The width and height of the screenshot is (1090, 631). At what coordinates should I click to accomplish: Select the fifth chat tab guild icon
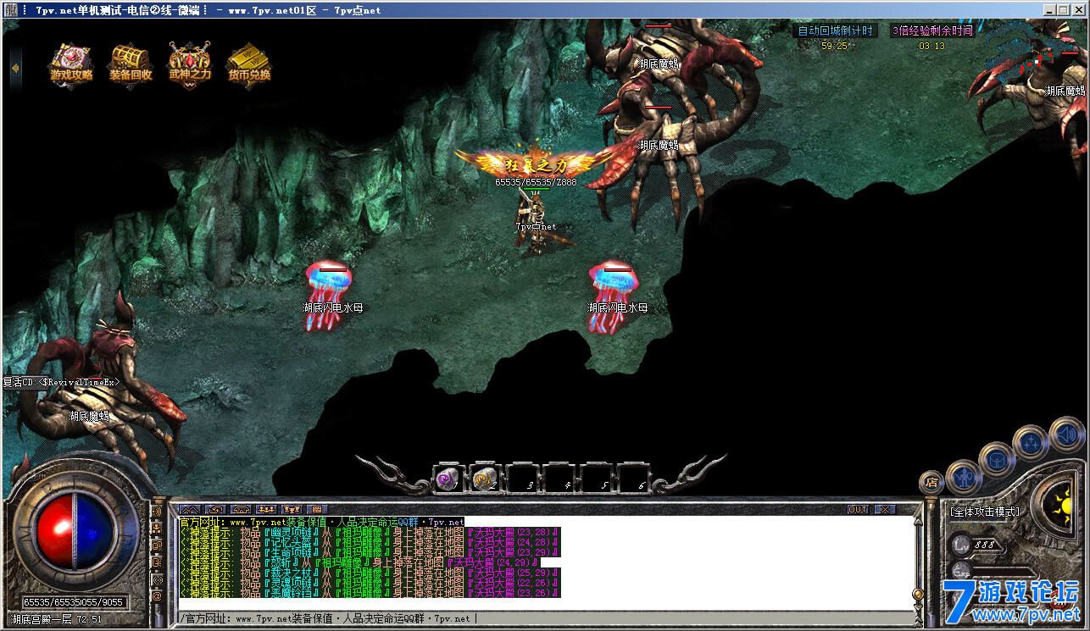pos(293,510)
